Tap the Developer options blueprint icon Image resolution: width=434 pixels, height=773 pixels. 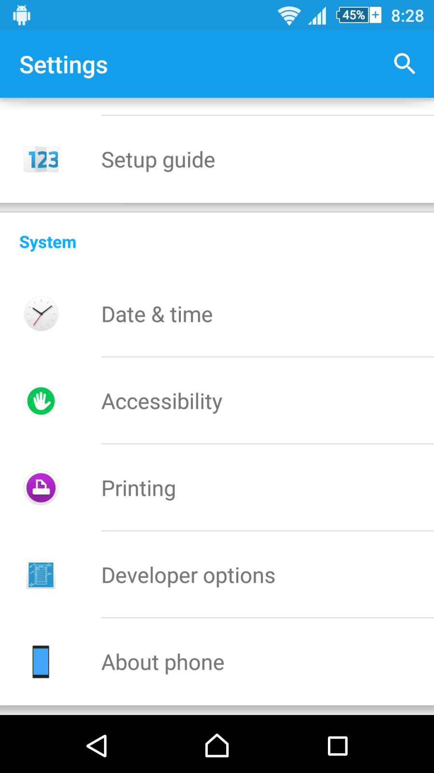pyautogui.click(x=41, y=575)
